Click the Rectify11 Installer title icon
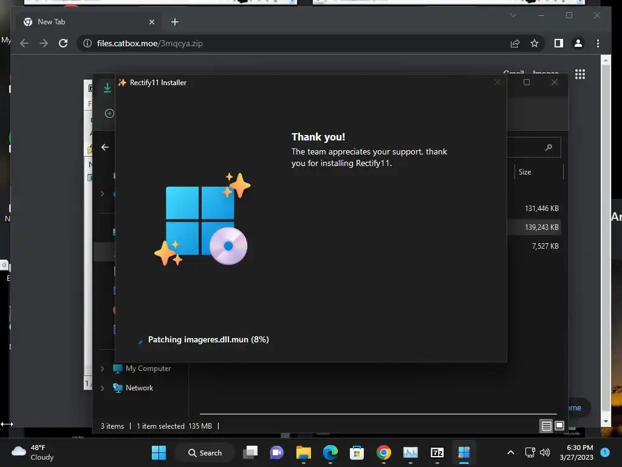 click(x=122, y=83)
